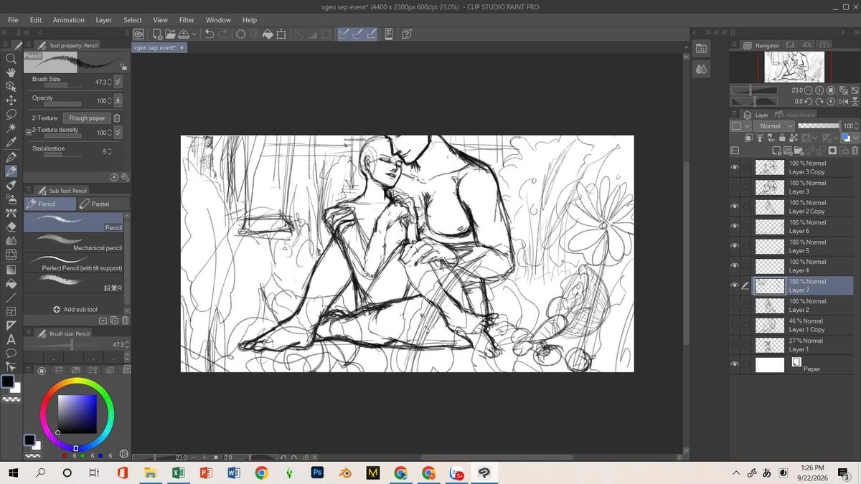Select Perfect Pencil (with tilt support)
This screenshot has width=861, height=484.
tap(75, 262)
